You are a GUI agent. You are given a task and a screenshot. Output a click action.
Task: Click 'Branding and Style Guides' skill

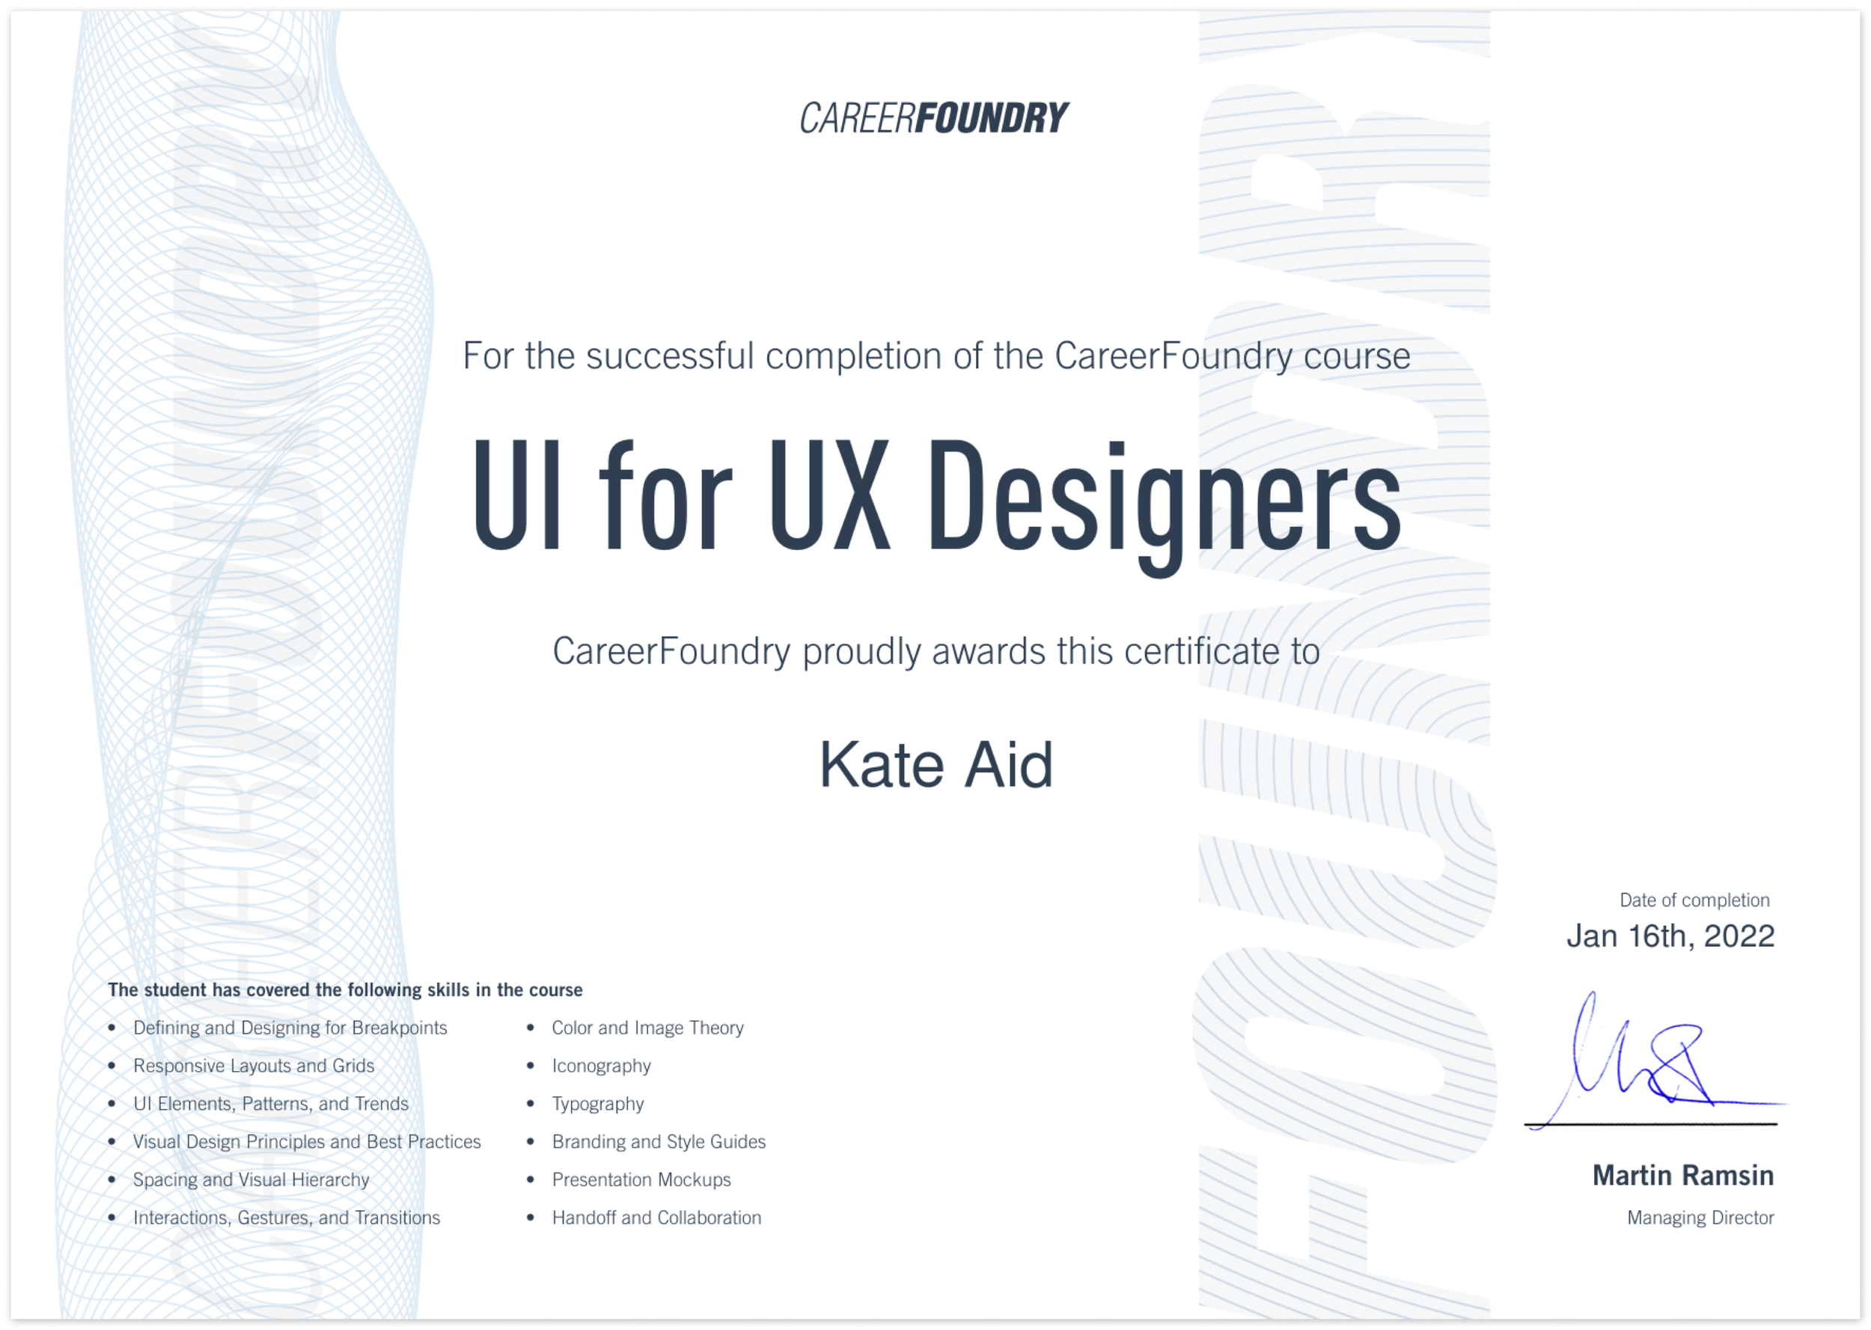[x=659, y=1141]
